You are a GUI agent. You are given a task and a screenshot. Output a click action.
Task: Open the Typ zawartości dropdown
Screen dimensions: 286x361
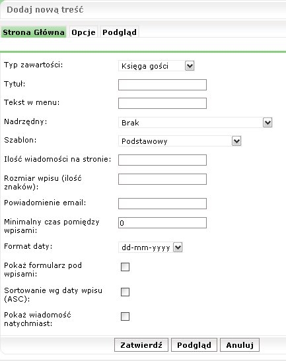(x=157, y=66)
